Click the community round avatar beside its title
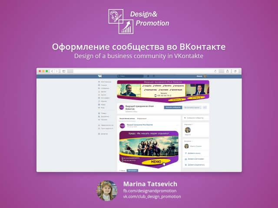Image resolution: width=278 pixels, height=208 pixels. point(122,107)
